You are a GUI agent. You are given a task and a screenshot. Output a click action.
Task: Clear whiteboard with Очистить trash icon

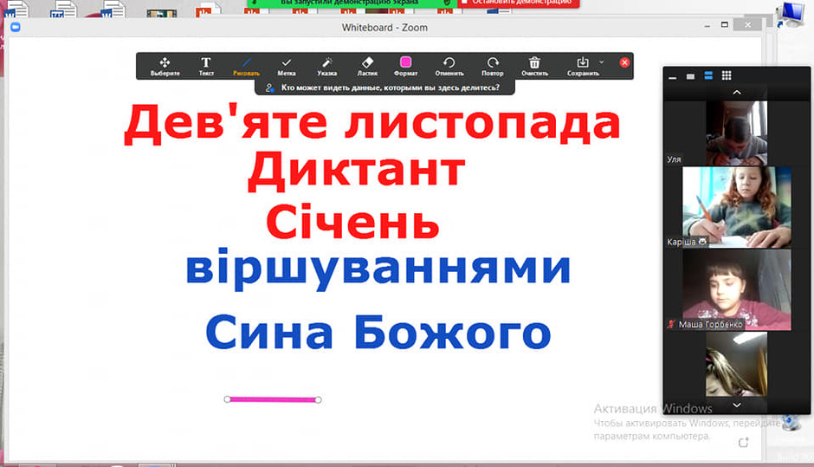[534, 67]
